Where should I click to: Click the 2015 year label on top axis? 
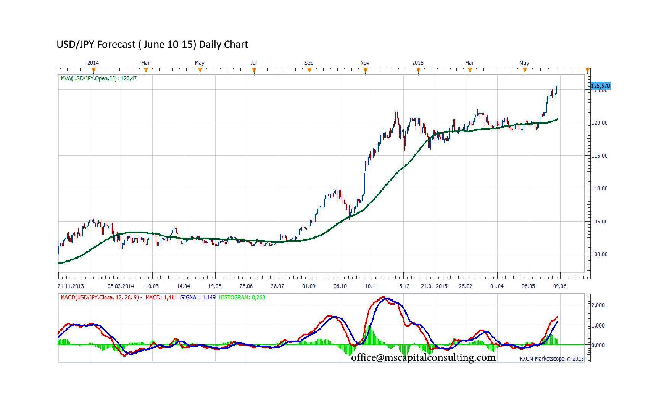[418, 63]
